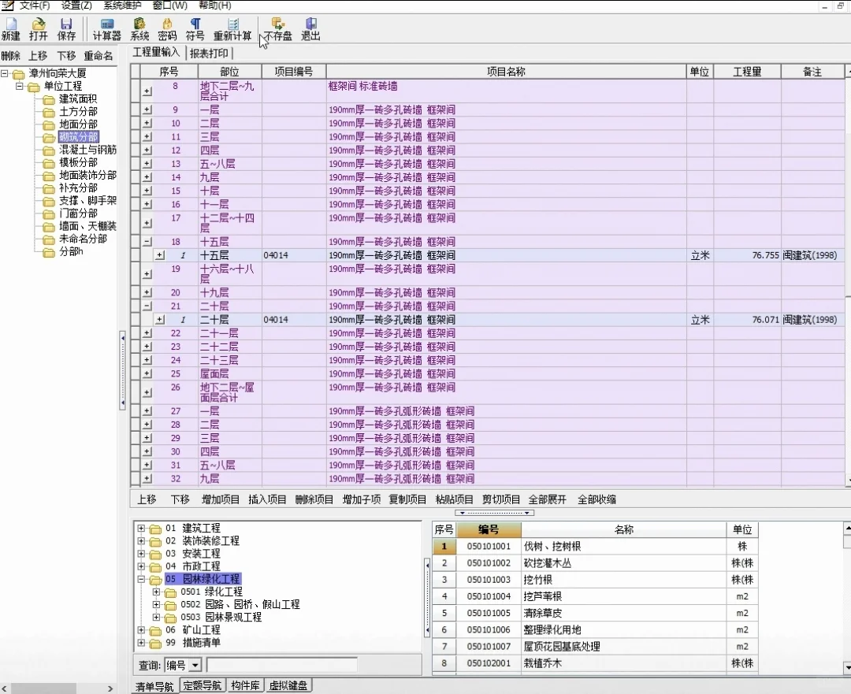Select the 屋顶花园基底处理 row

point(594,646)
